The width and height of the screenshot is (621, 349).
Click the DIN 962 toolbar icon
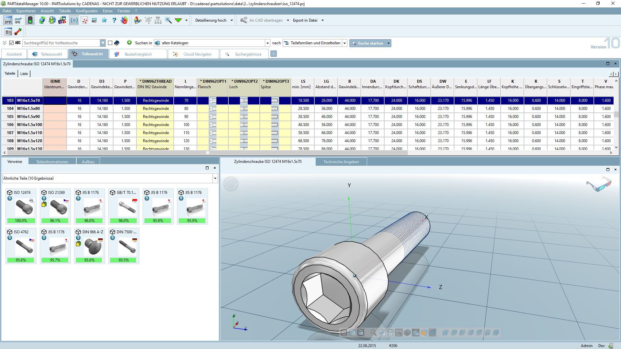94,20
